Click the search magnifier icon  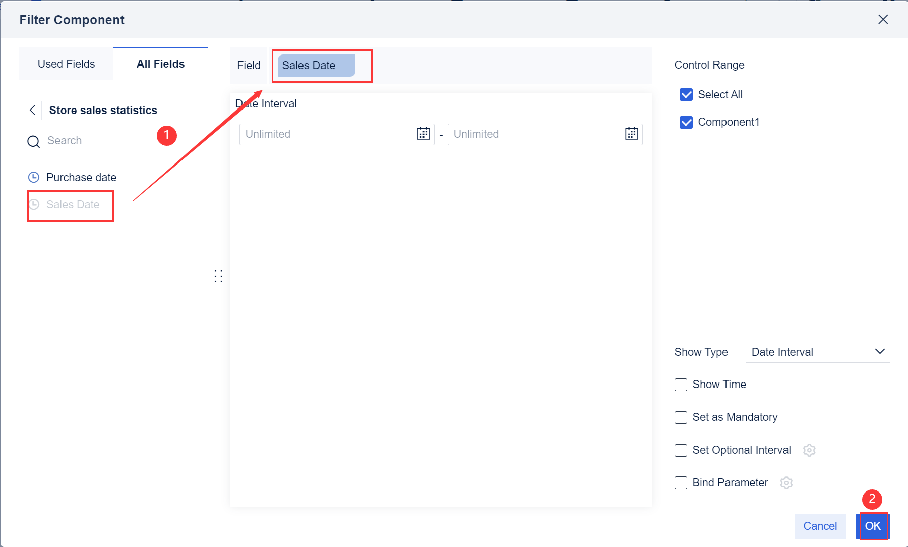pos(33,141)
